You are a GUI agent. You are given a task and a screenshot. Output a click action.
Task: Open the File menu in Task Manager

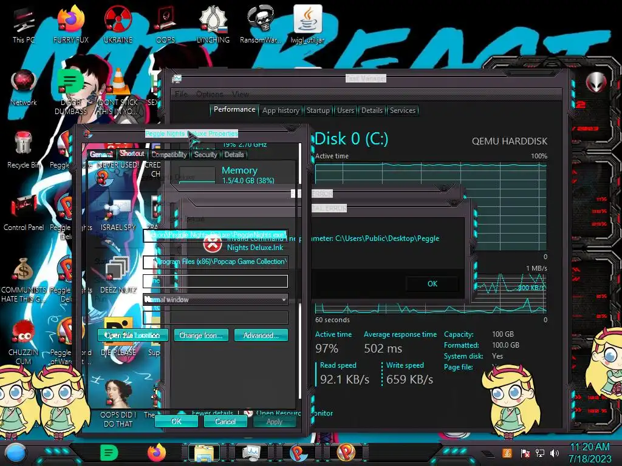pyautogui.click(x=181, y=94)
